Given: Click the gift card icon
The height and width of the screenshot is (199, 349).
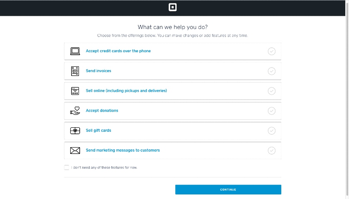Looking at the screenshot, I should tap(75, 131).
